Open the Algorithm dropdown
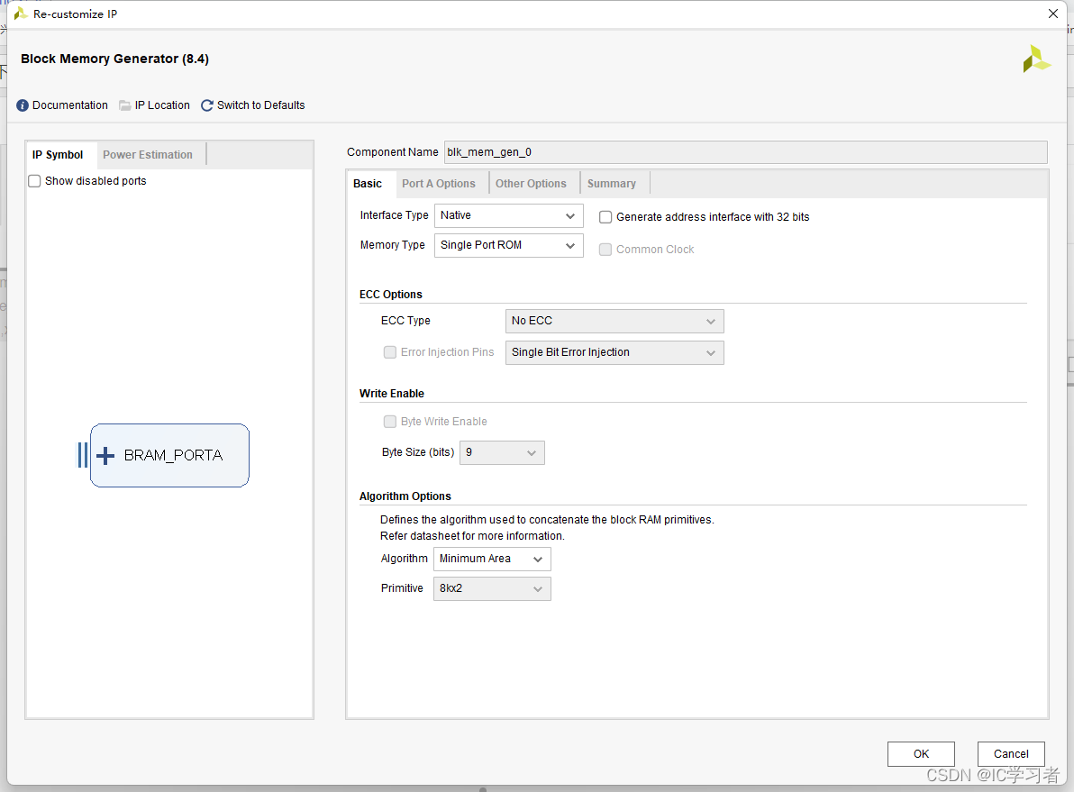Image resolution: width=1074 pixels, height=792 pixels. tap(492, 559)
